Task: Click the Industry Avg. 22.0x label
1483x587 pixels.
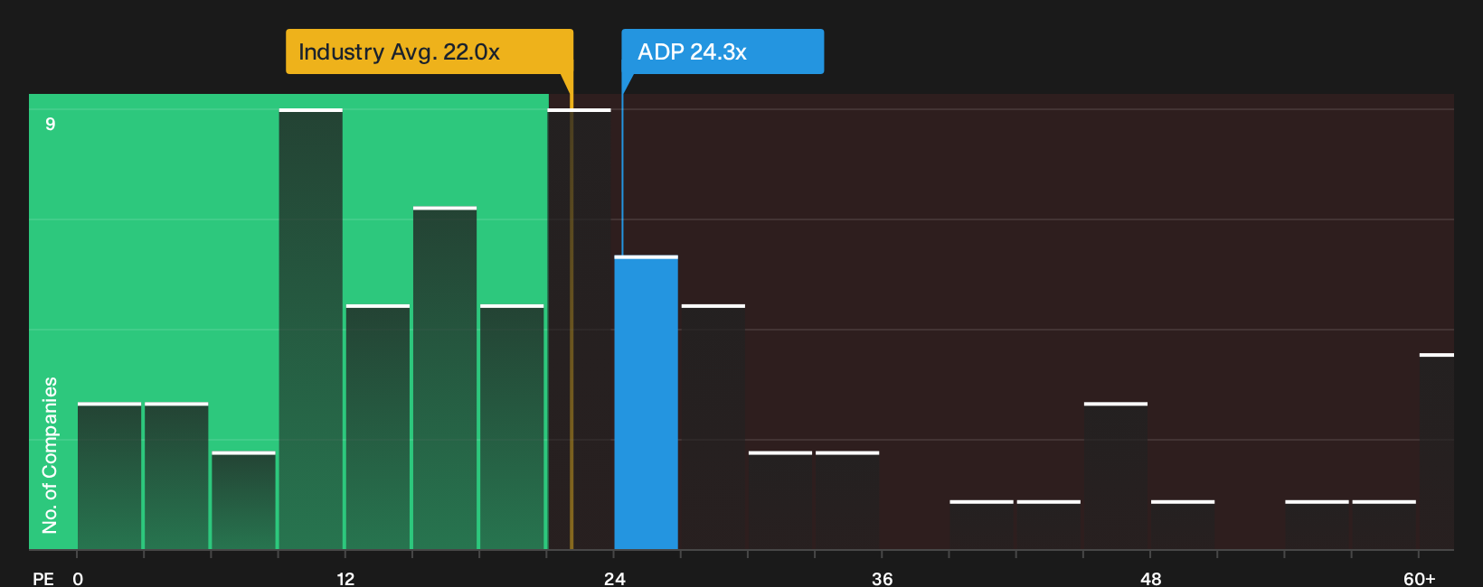Action: pyautogui.click(x=430, y=51)
